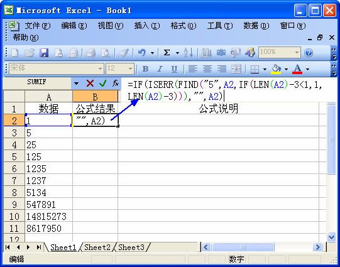This screenshot has width=340, height=267.
Task: Click the Chart Wizard icon
Action: [x=206, y=53]
